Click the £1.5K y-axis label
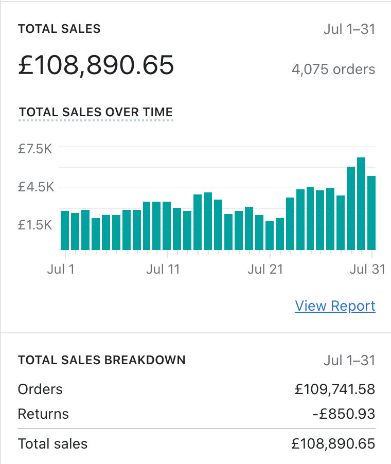Screen dimensions: 391x464 point(35,225)
